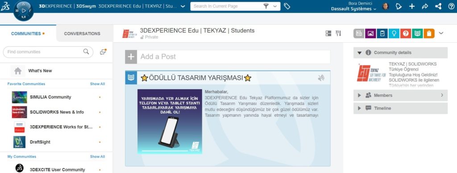Image resolution: width=457 pixels, height=173 pixels.
Task: Select the Communities tab
Action: pyautogui.click(x=28, y=33)
